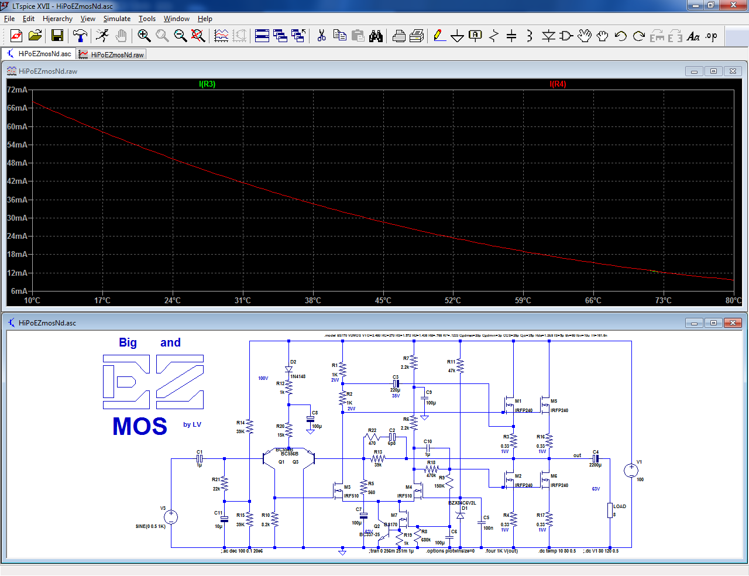This screenshot has width=749, height=576.
Task: Run the simulation with running man icon
Action: [x=102, y=36]
